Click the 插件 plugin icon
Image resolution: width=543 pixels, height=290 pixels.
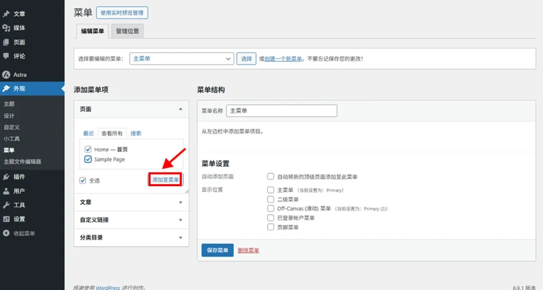6,177
